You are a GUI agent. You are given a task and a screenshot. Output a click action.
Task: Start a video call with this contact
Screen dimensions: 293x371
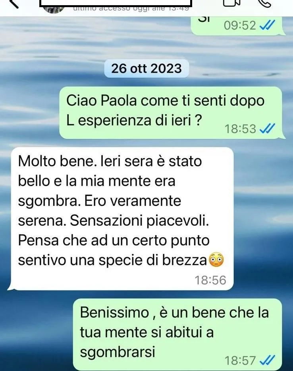[x=232, y=3]
